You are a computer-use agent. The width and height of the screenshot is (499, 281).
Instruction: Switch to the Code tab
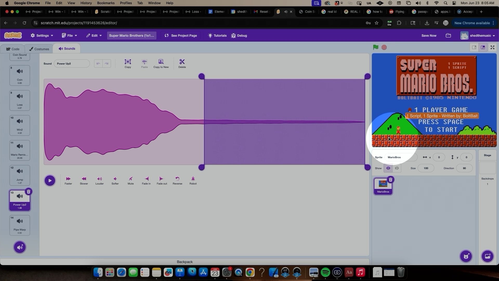tap(13, 49)
